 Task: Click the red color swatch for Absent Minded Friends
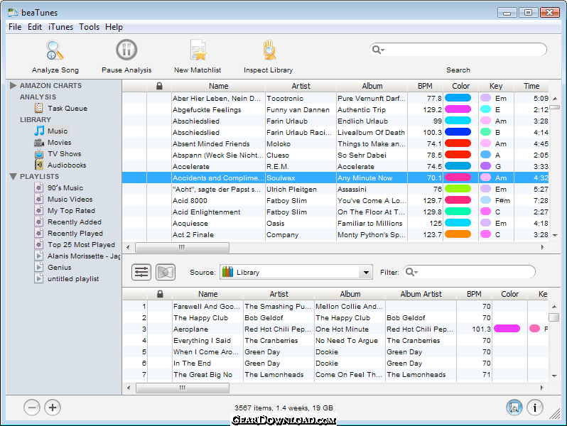pyautogui.click(x=458, y=143)
